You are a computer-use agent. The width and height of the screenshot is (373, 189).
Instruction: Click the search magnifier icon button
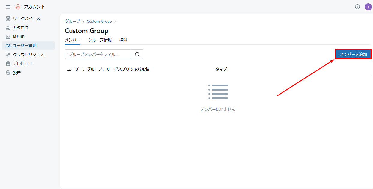[x=137, y=54]
